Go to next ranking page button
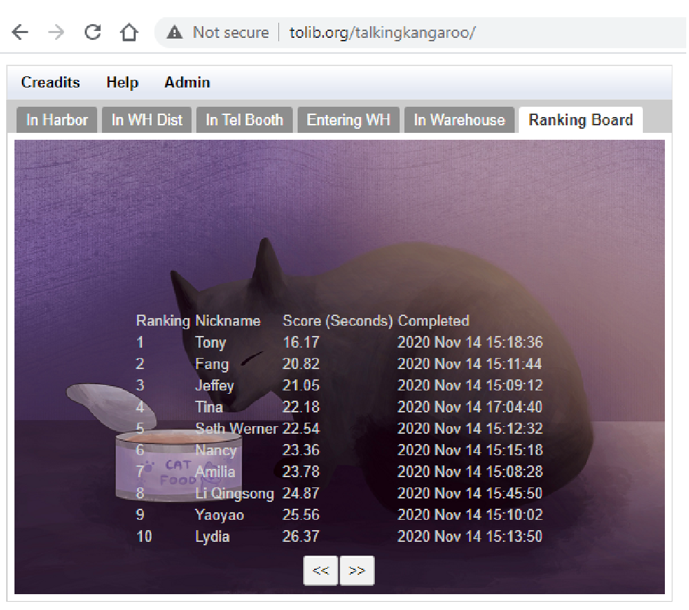Image resolution: width=689 pixels, height=610 pixels. (x=357, y=571)
